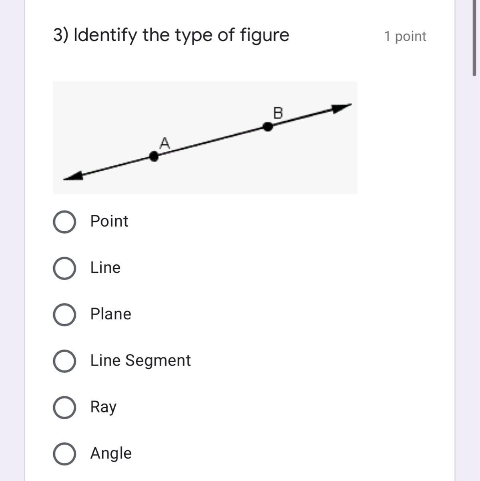Image resolution: width=480 pixels, height=481 pixels.
Task: Choose the Line radio button
Action: click(64, 269)
